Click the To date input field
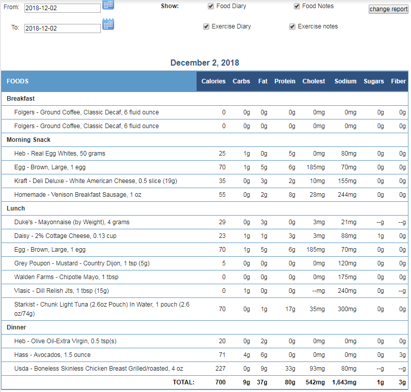This screenshot has height=392, width=411. point(62,28)
